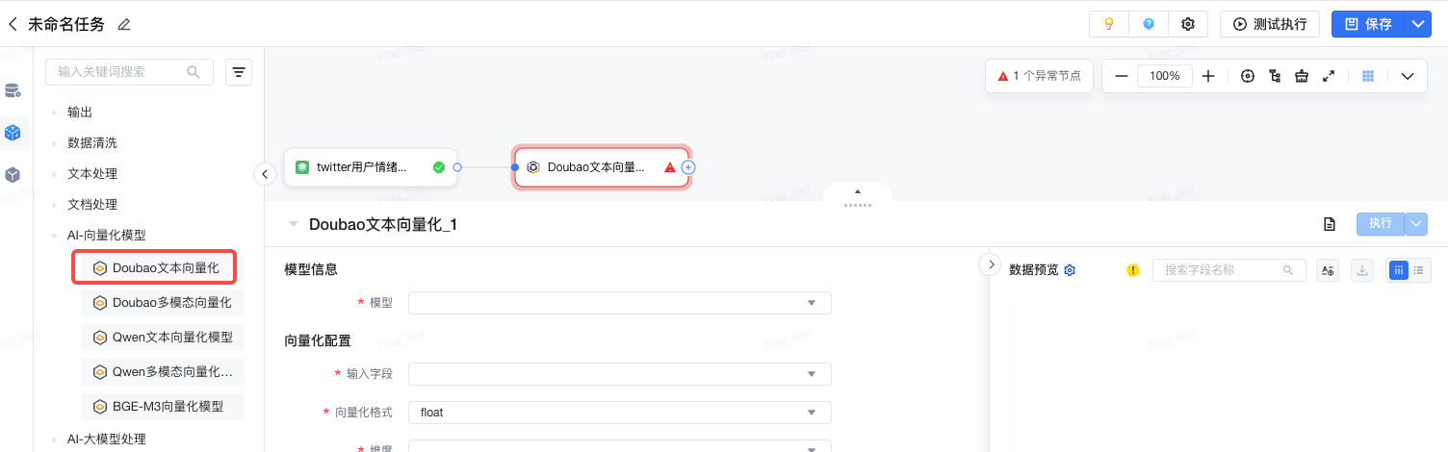Viewport: 1448px width, 452px height.
Task: Open the filter icon beside keyword search
Action: pos(239,72)
